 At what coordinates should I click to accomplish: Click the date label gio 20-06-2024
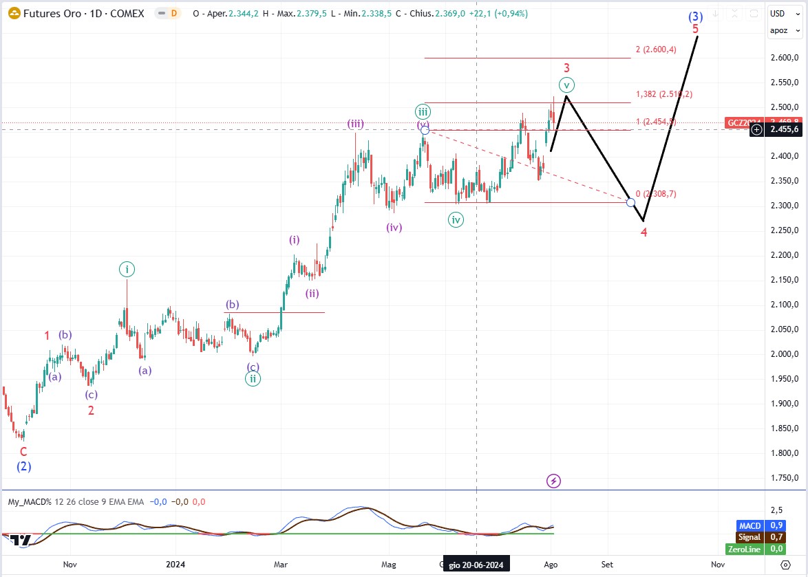476,565
